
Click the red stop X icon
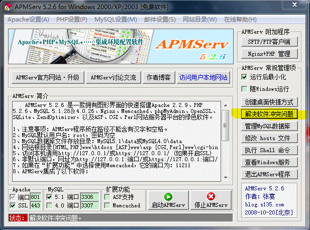coord(211,196)
